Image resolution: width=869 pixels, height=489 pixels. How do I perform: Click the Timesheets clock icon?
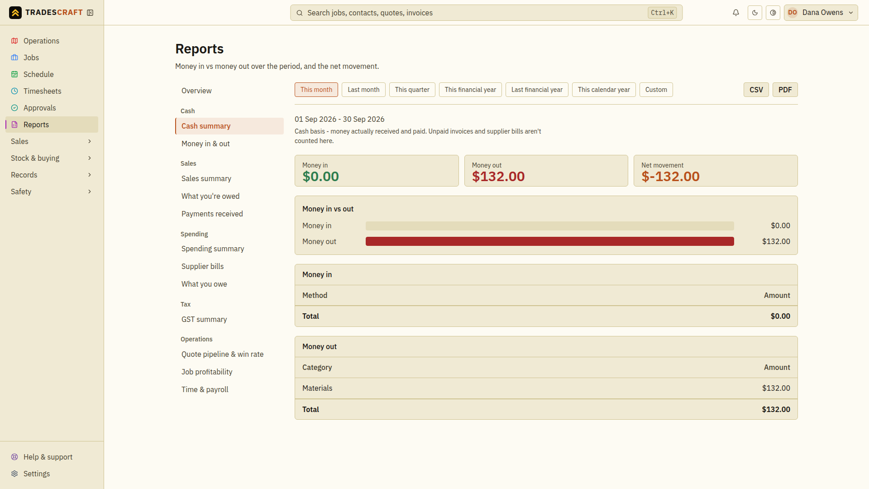(x=14, y=91)
